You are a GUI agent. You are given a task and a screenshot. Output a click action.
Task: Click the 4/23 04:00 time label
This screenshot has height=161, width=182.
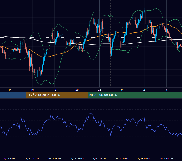point(166,158)
